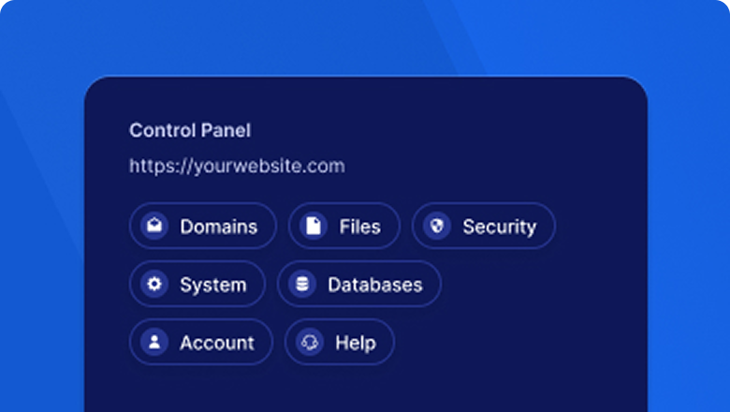Click the document icon beside Files
This screenshot has height=412, width=730.
pos(314,227)
